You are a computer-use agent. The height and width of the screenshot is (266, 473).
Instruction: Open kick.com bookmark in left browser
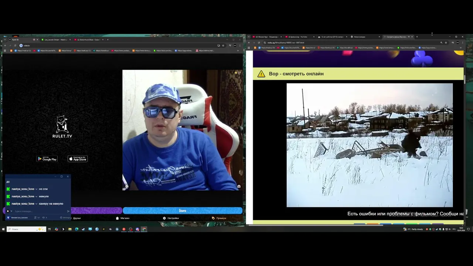(163, 51)
